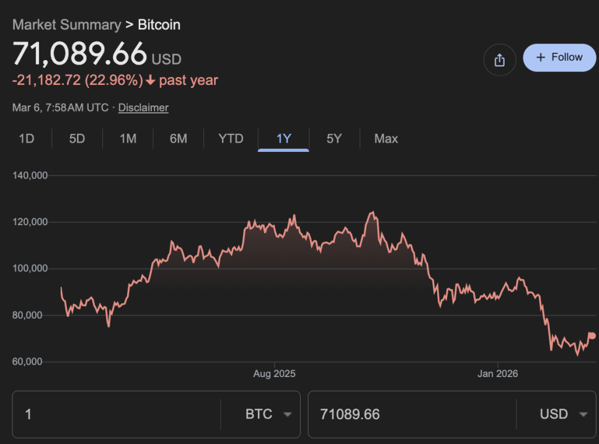Open the Disclaimer link
Viewport: 599px width, 444px height.
pos(143,107)
